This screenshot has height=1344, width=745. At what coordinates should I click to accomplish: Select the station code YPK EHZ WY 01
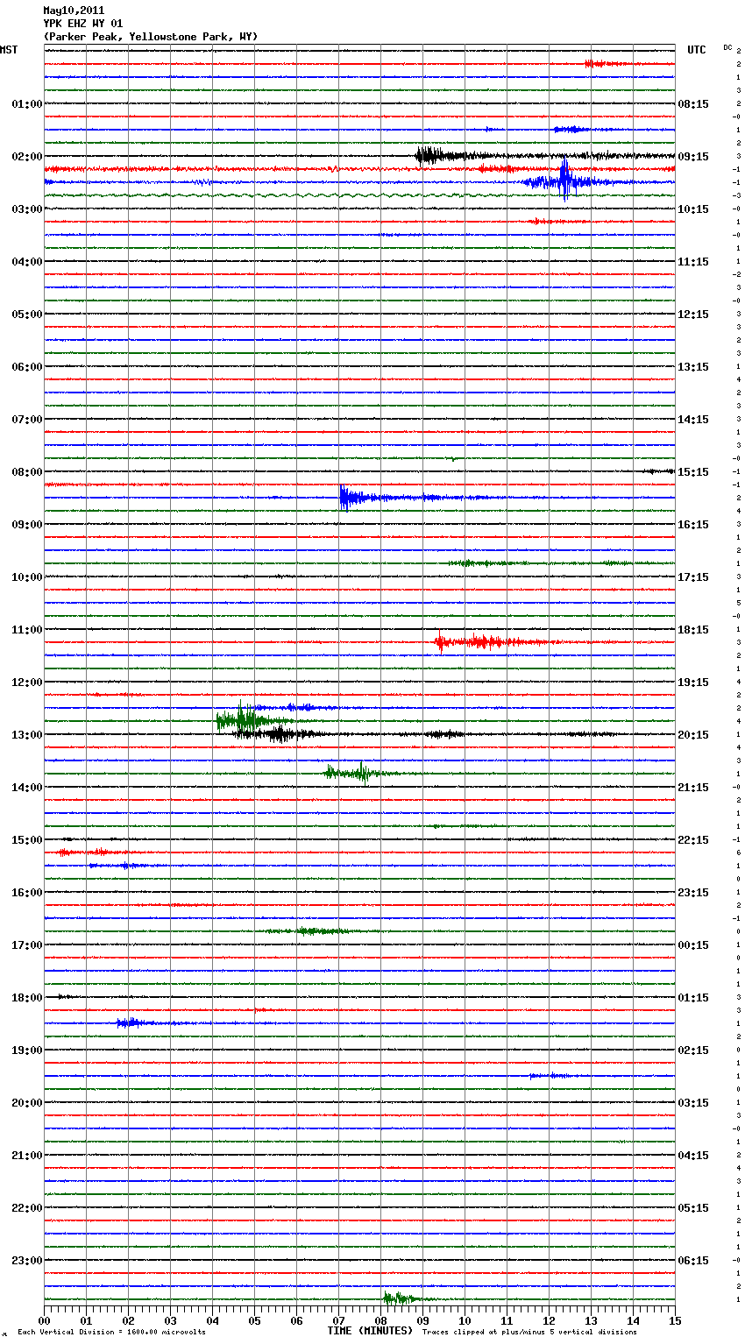click(x=83, y=24)
